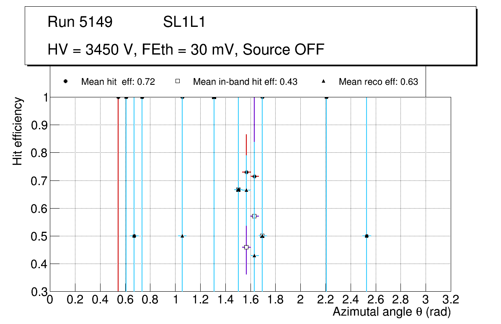This screenshot has width=501, height=324.
Task: Click the red vertical error bar line near 0.55 rad
Action: [118, 193]
